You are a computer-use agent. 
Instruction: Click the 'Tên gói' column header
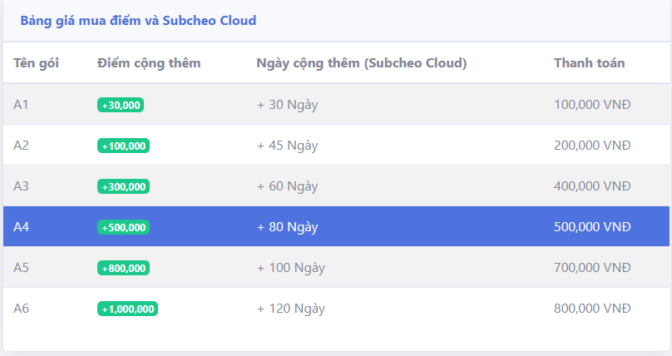coord(36,63)
